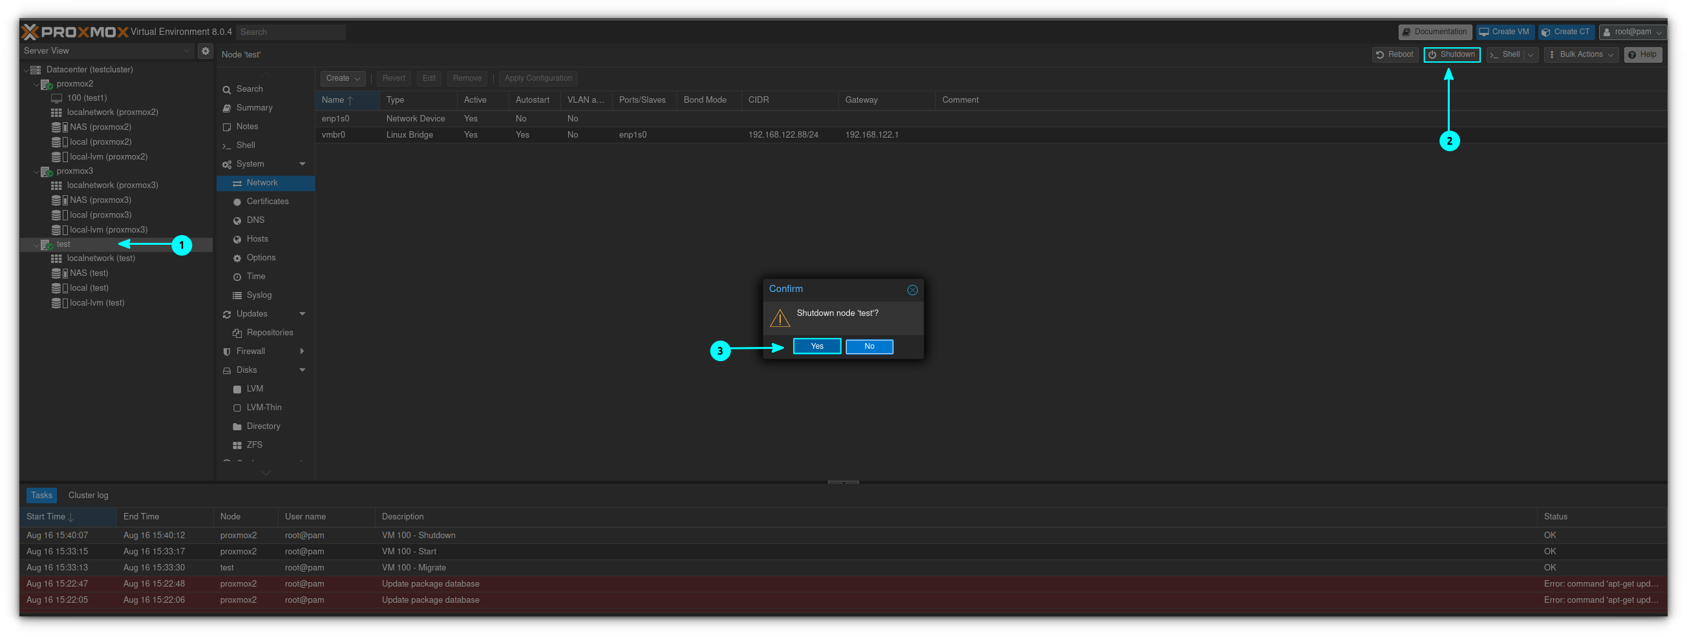
Task: Sort by the Name column header
Action: coord(347,100)
